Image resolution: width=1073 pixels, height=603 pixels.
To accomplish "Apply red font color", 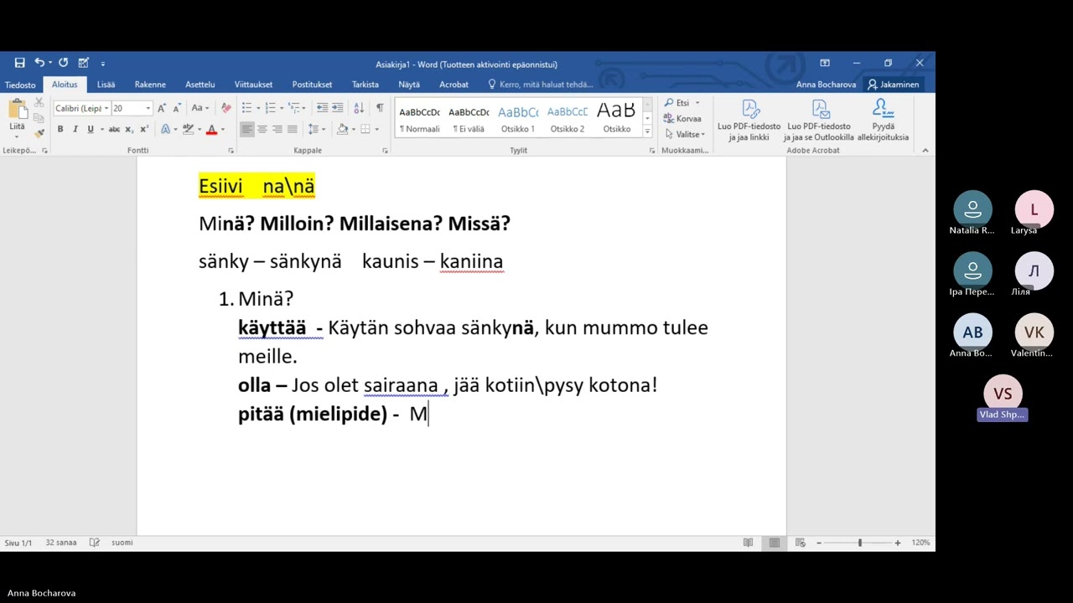I will tap(211, 129).
